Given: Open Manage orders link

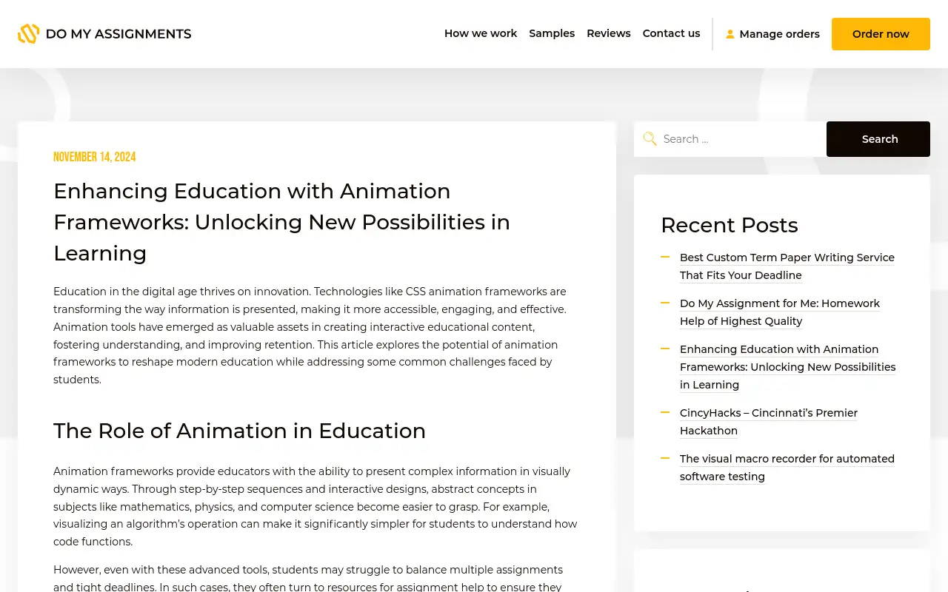Looking at the screenshot, I should tap(772, 34).
